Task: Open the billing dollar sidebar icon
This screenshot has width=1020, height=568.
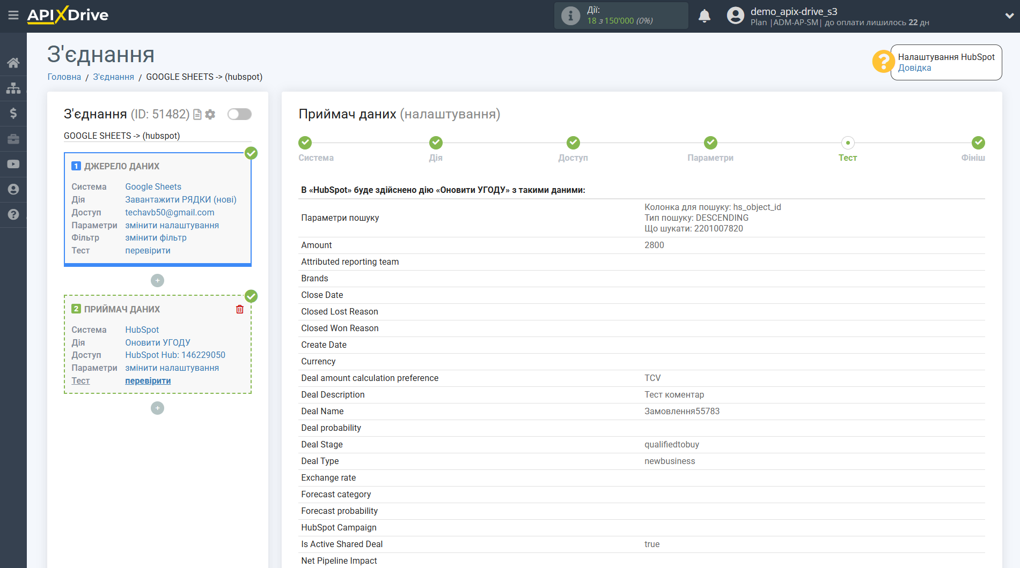Action: [13, 113]
